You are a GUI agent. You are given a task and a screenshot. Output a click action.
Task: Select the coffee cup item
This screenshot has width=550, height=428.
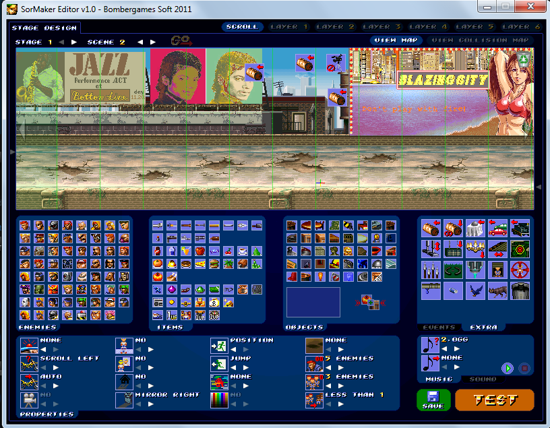pyautogui.click(x=243, y=251)
